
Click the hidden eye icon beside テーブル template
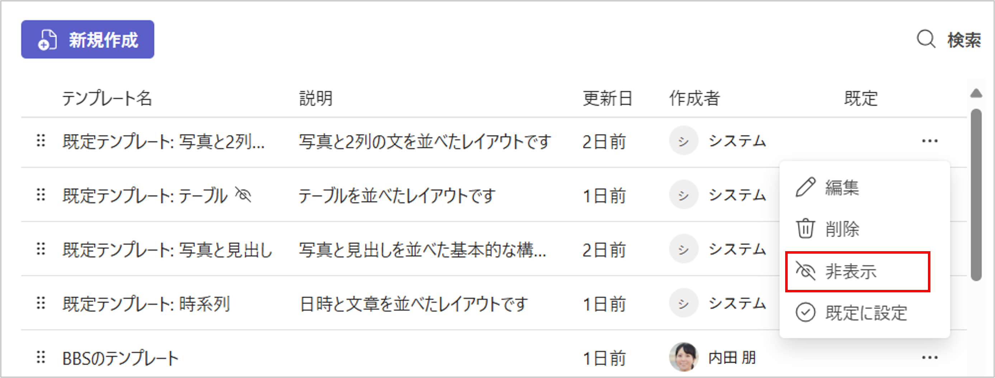tap(243, 195)
